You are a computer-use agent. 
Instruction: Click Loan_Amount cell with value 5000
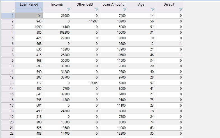click(x=113, y=27)
